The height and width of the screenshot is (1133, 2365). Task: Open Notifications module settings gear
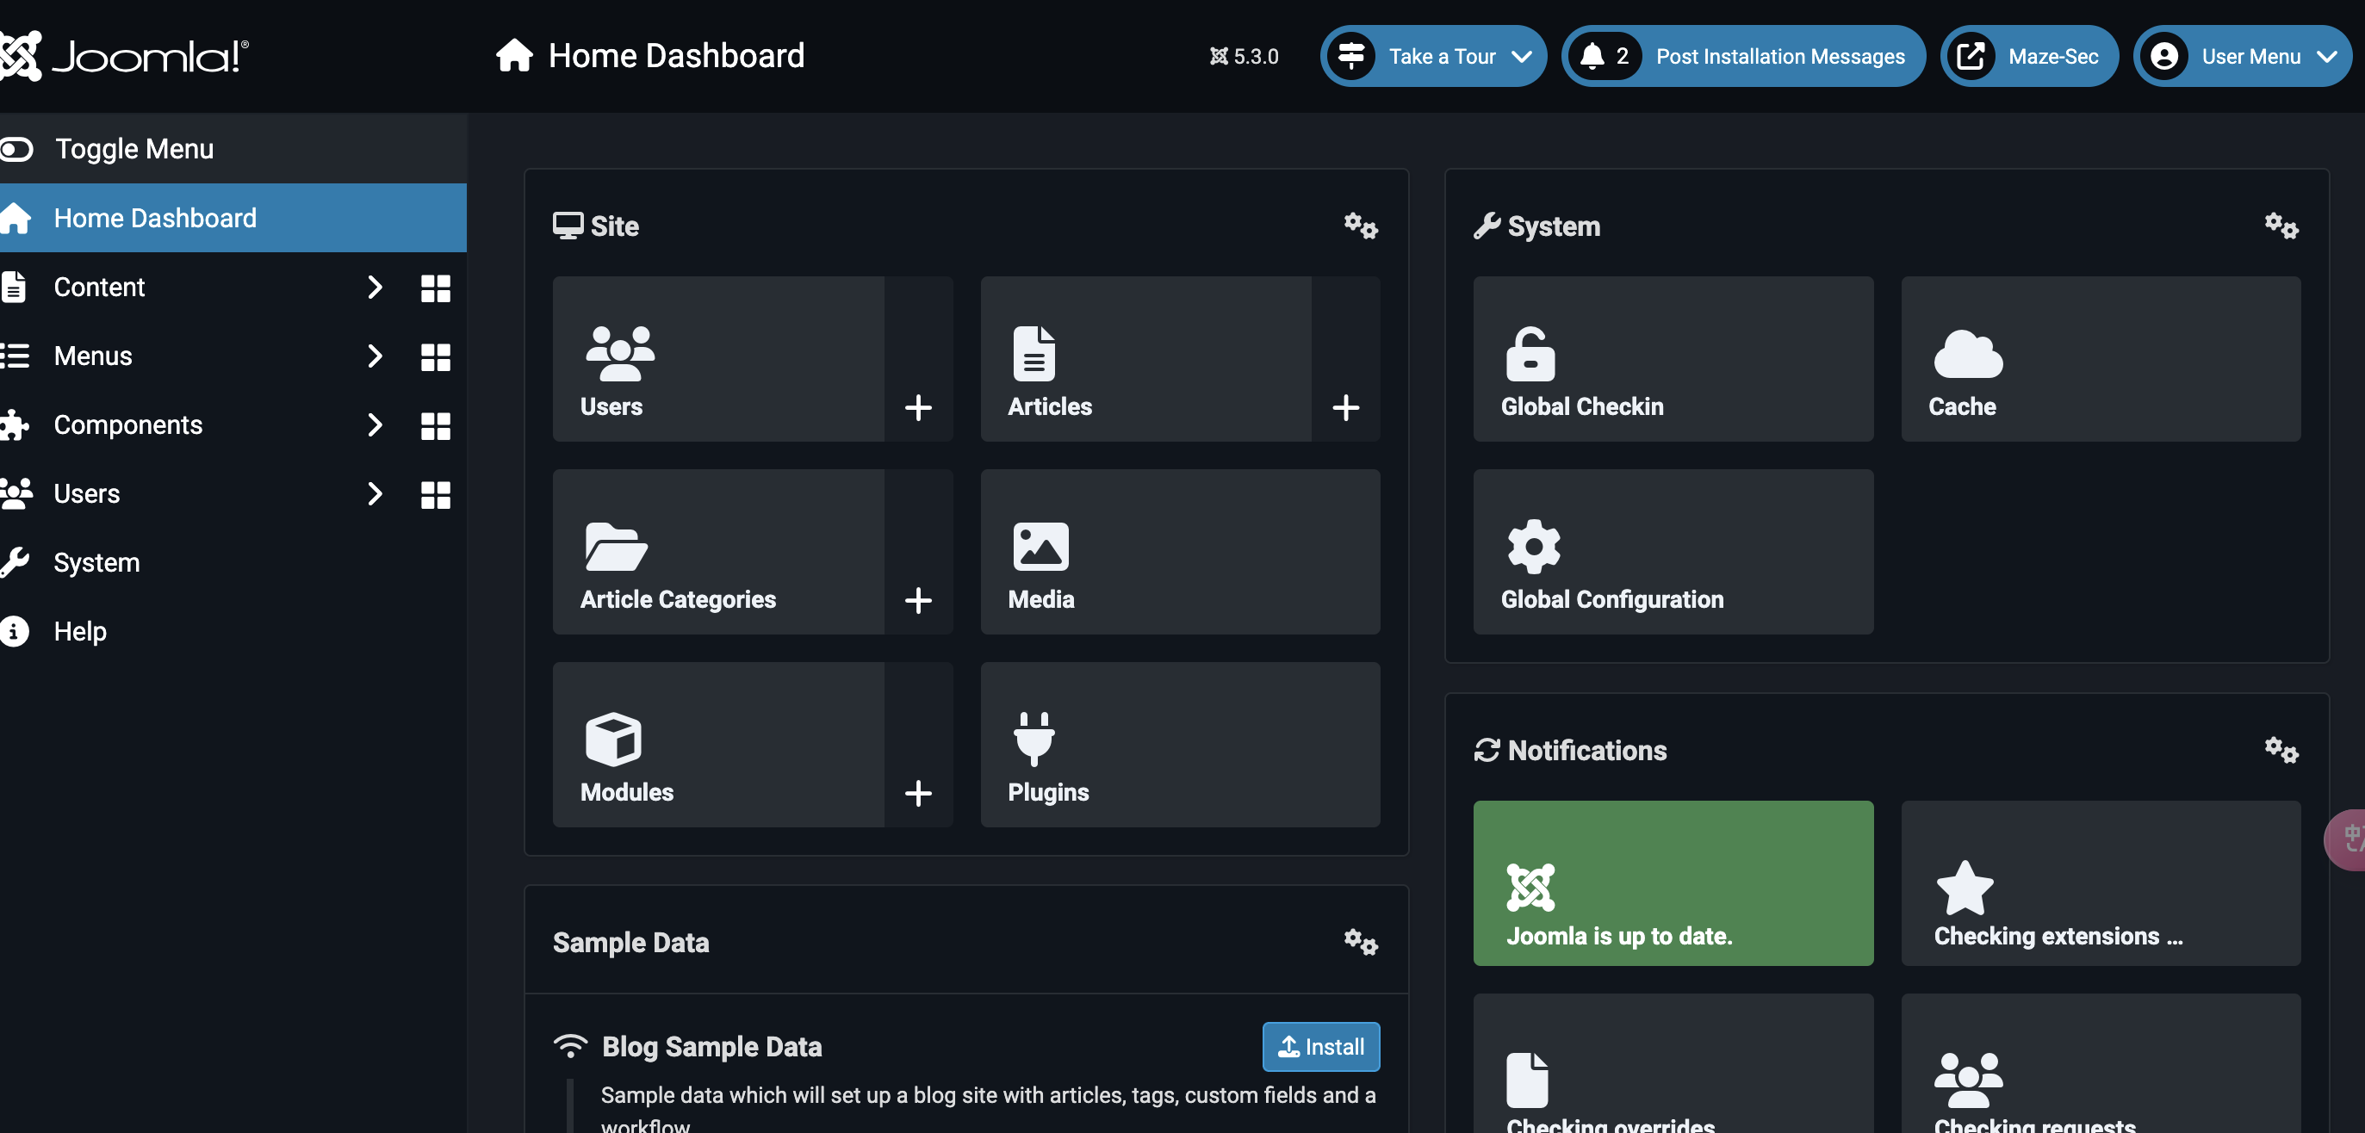2281,750
